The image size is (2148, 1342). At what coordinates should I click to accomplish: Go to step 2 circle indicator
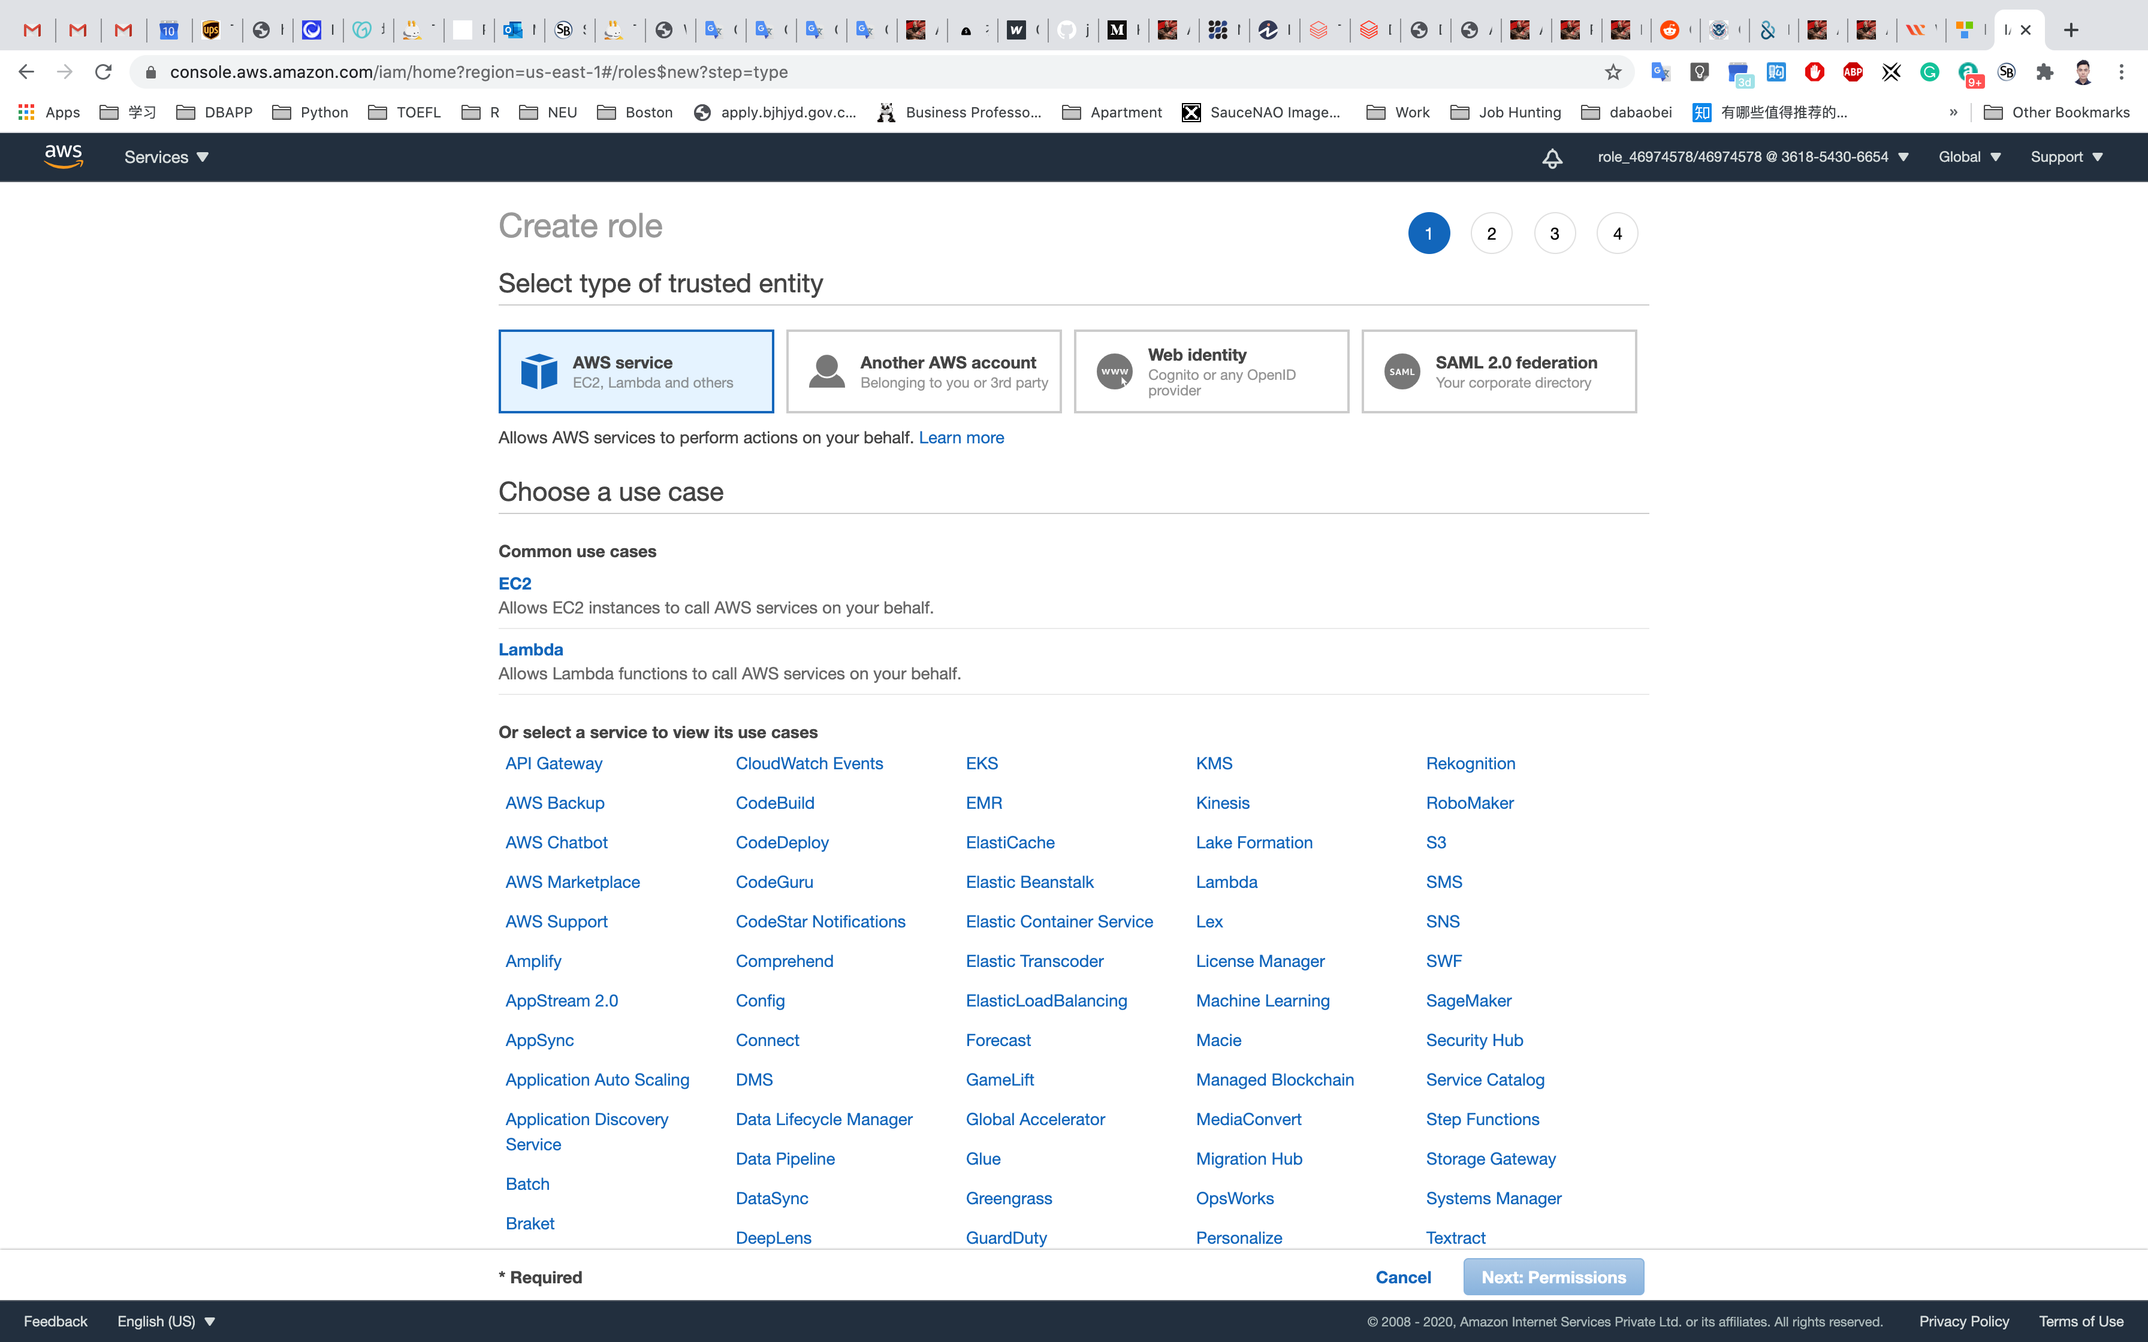pyautogui.click(x=1491, y=234)
